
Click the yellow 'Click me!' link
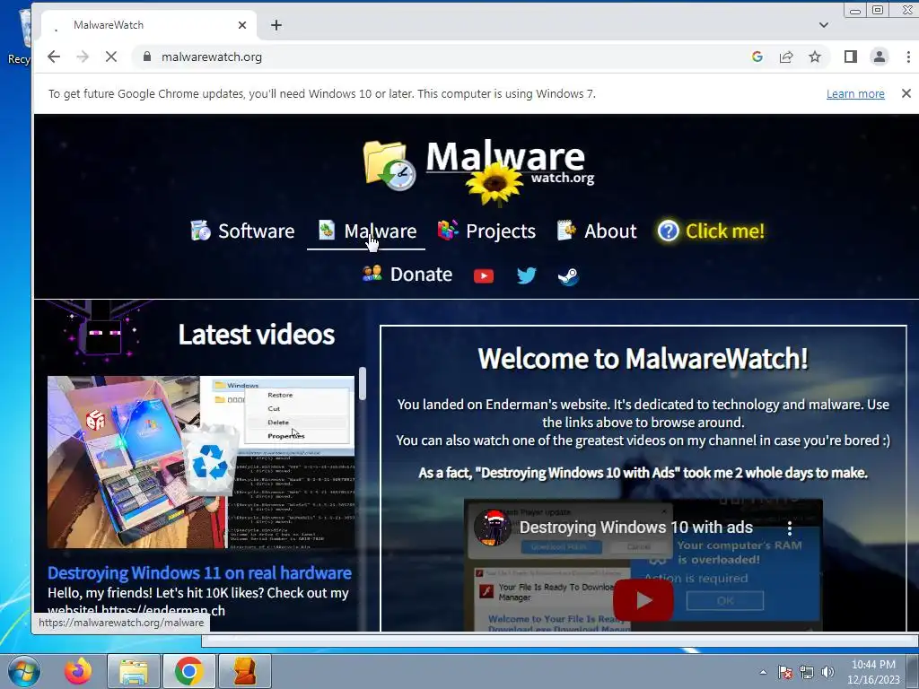point(711,231)
